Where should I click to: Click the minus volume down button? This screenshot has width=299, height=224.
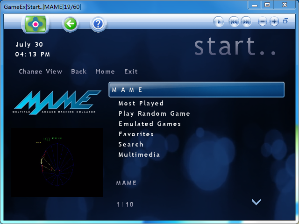click(x=263, y=21)
